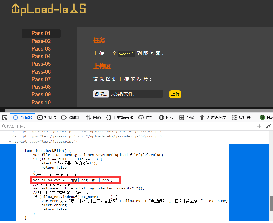The height and width of the screenshot is (223, 273).
Task: Open the Debugger (调试器) tab
Action: pos(71,118)
